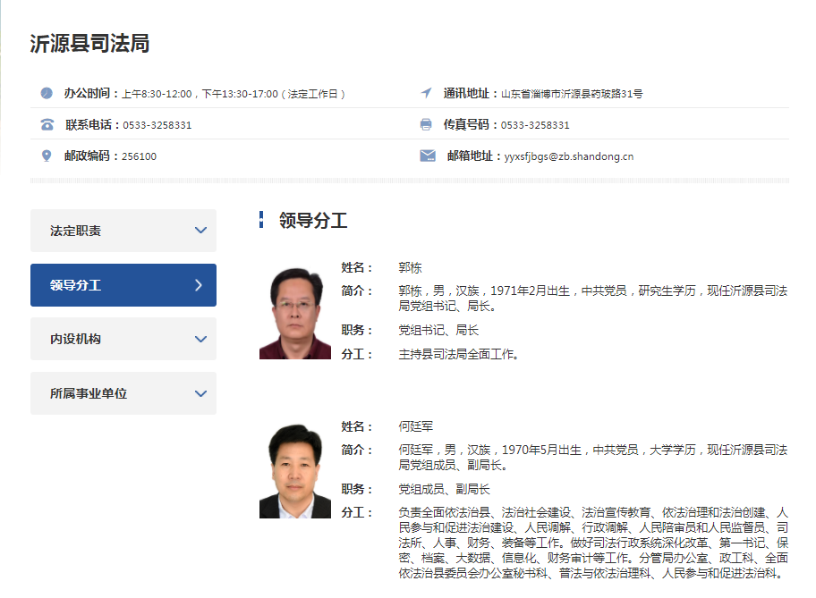Image resolution: width=816 pixels, height=598 pixels.
Task: Select the 内设机构 sidebar item
Action: (76, 340)
